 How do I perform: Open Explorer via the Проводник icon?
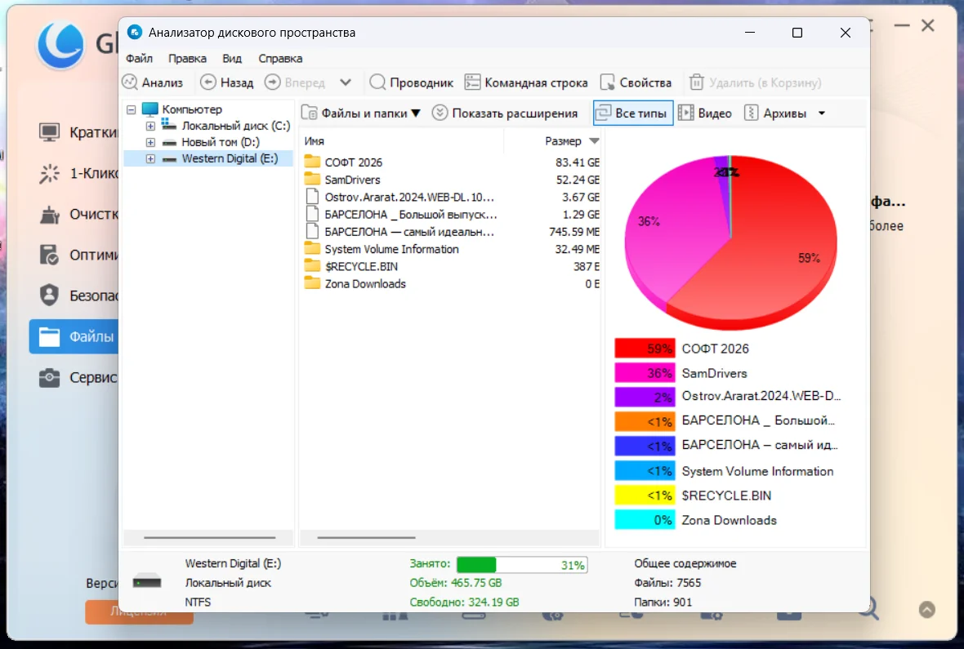click(377, 82)
